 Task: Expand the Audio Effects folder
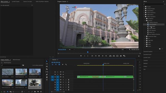point(144,11)
